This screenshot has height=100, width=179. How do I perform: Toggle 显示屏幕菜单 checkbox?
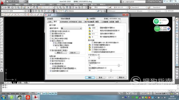coord(51,36)
